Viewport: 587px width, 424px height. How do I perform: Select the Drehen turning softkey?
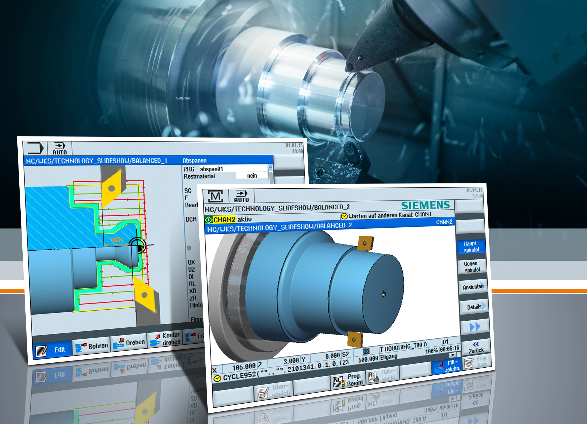pos(129,343)
